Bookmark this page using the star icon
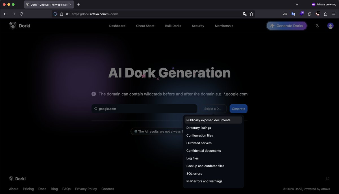The width and height of the screenshot is (339, 194). 251,14
